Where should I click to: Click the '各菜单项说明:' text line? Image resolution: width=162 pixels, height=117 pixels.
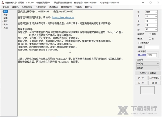click(25, 29)
